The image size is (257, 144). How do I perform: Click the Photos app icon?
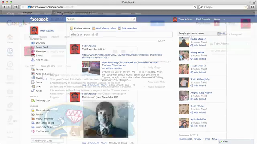pos(33,70)
